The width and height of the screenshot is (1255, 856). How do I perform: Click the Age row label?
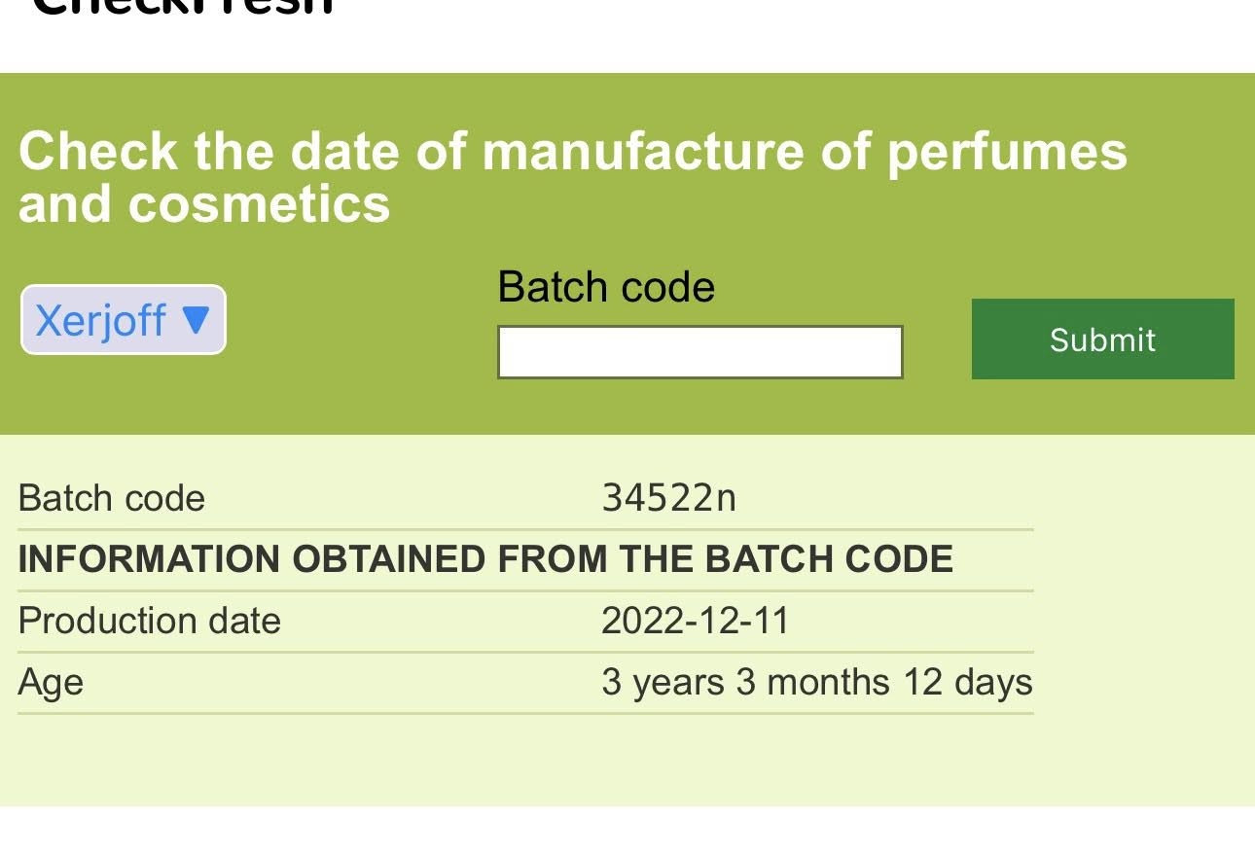tap(51, 682)
